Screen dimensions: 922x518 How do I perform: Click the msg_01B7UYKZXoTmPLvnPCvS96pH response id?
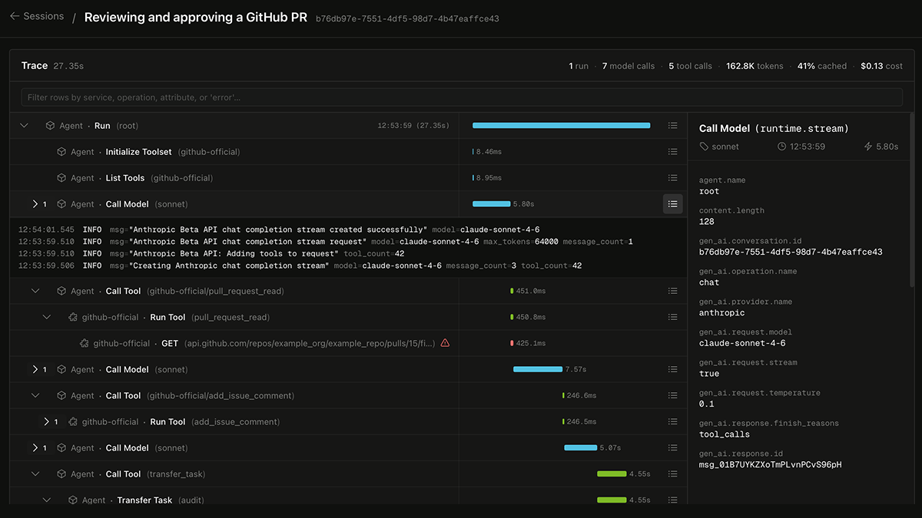click(x=771, y=464)
